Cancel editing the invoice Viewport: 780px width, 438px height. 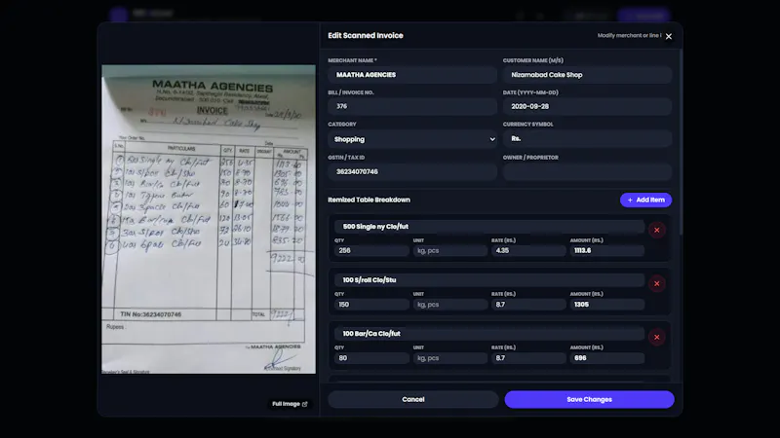412,399
